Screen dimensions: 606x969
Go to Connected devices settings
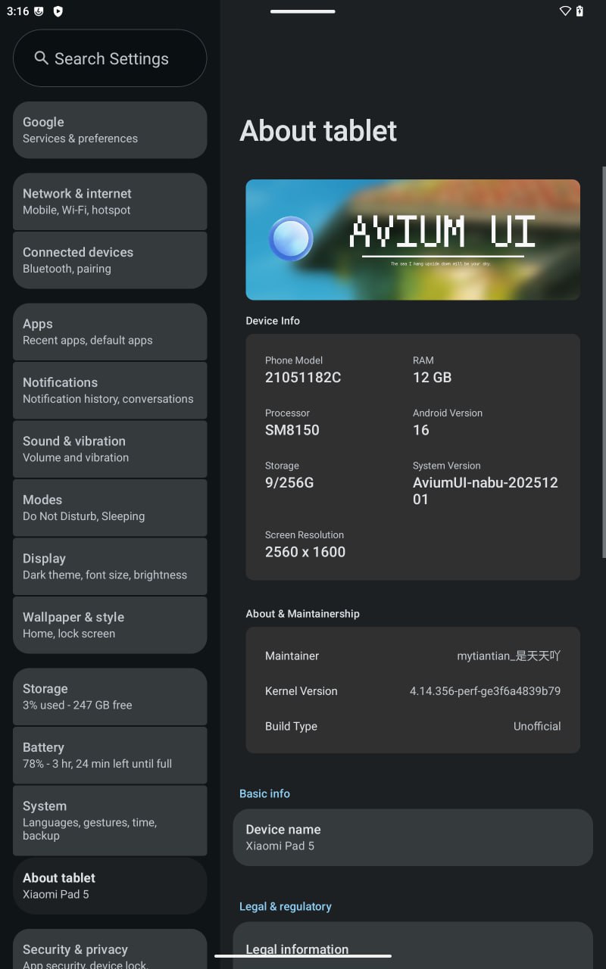tap(110, 260)
